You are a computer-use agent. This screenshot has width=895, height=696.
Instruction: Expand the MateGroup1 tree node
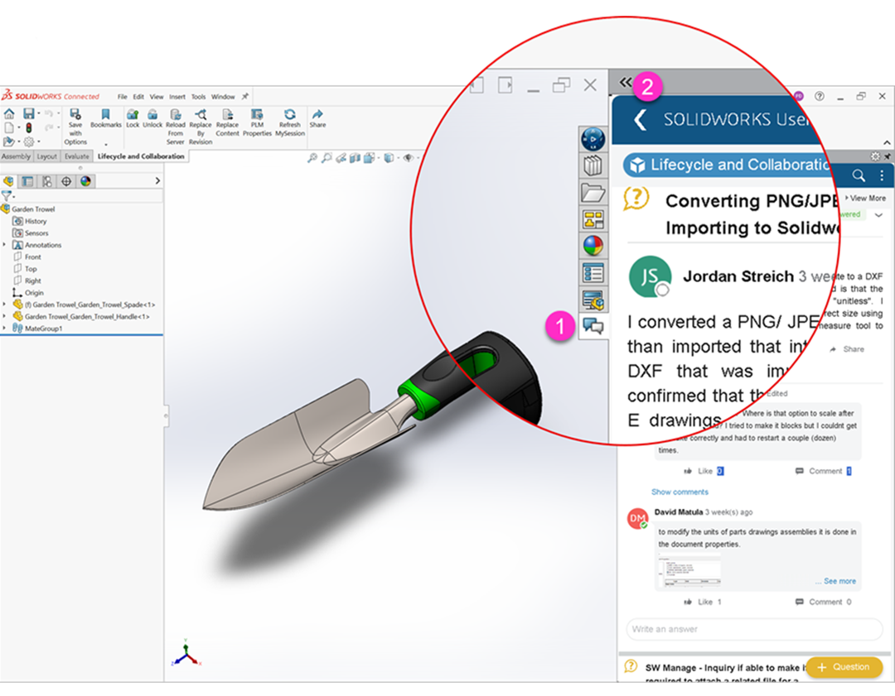(5, 329)
